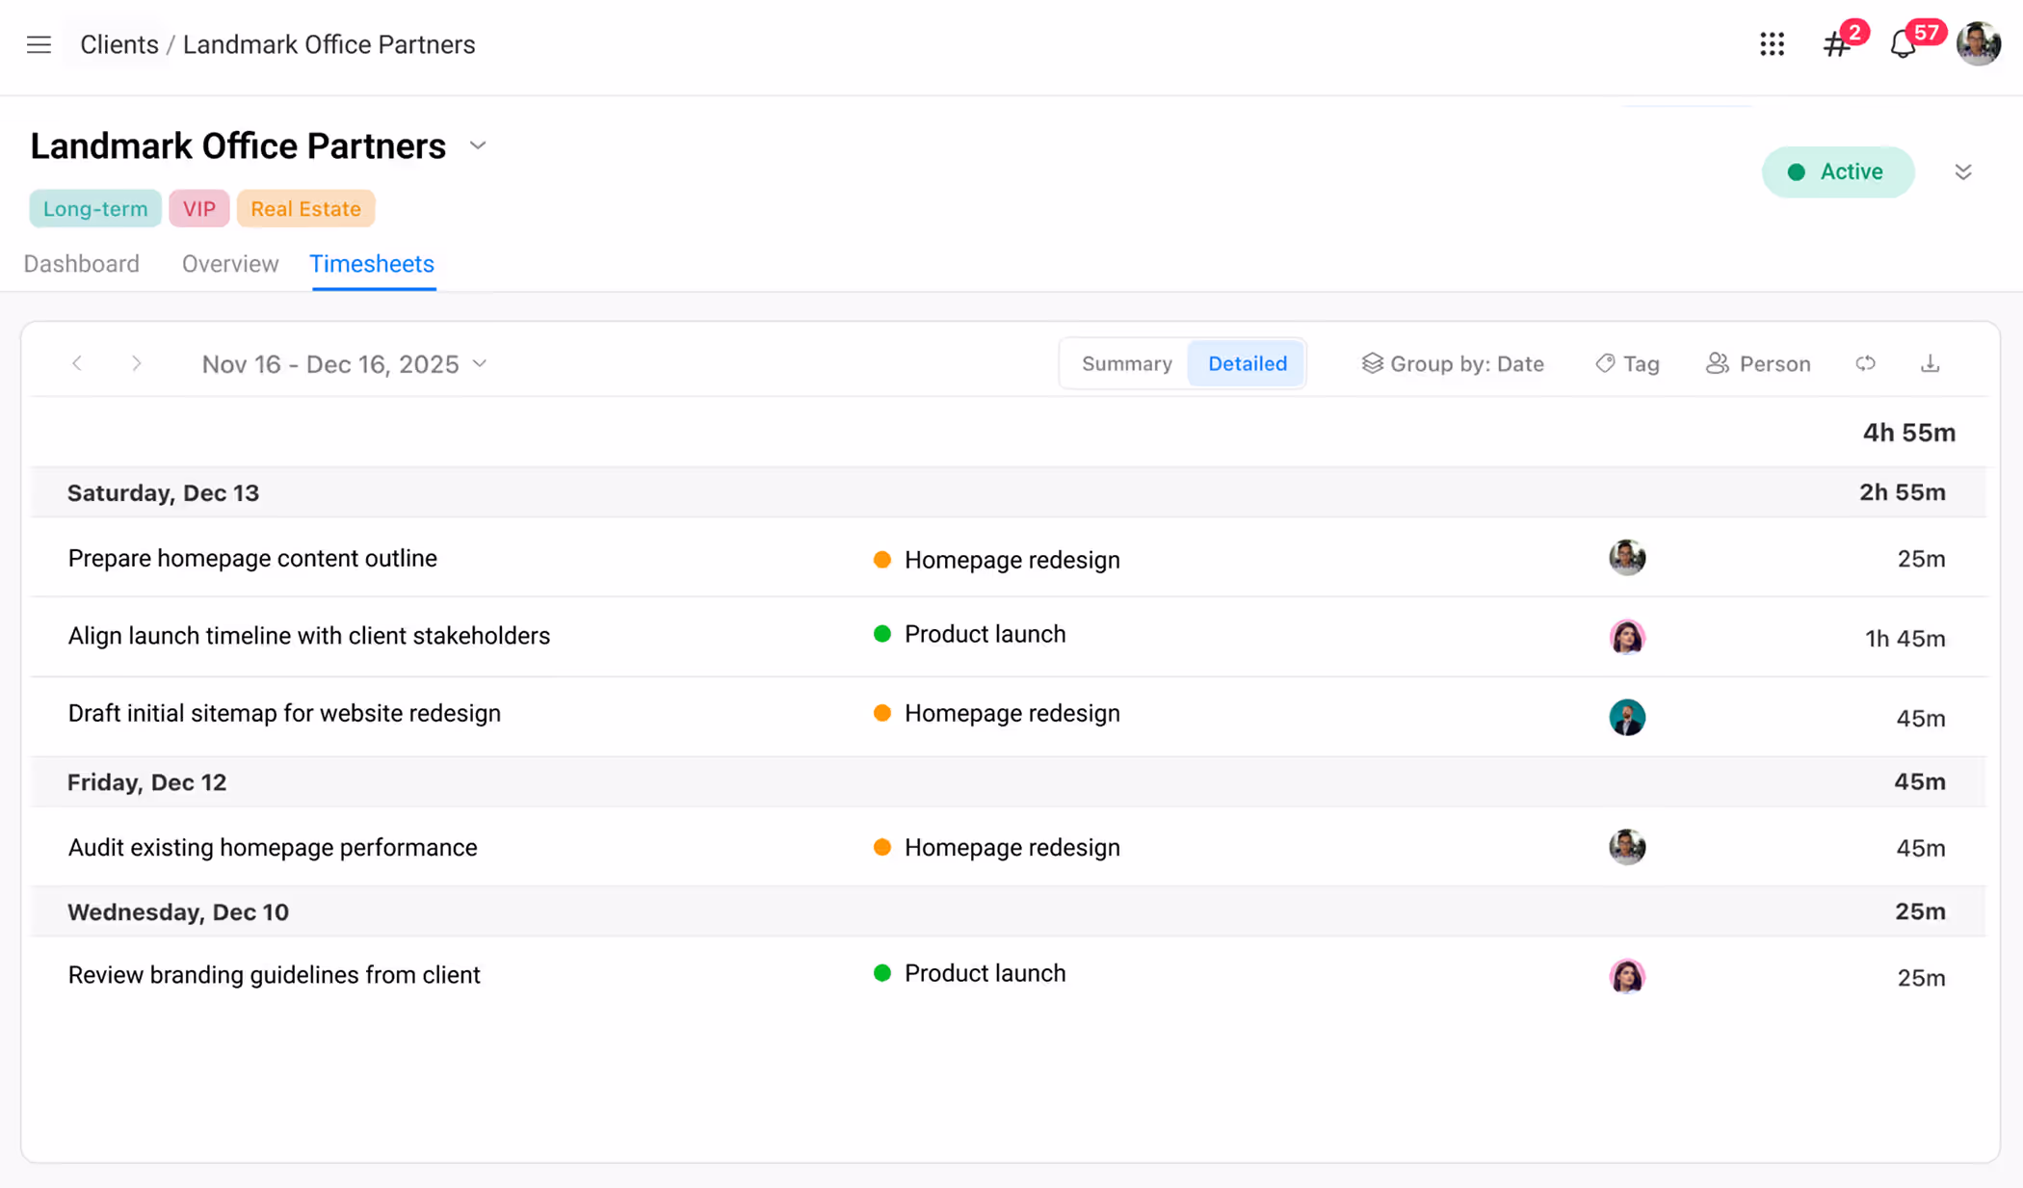Keep Detailed view selected
Screen dimensions: 2023x1188
click(1248, 363)
